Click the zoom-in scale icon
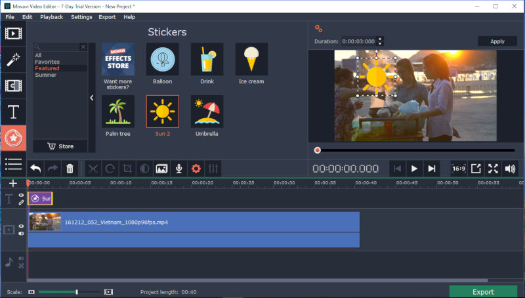525x298 pixels. [108, 292]
